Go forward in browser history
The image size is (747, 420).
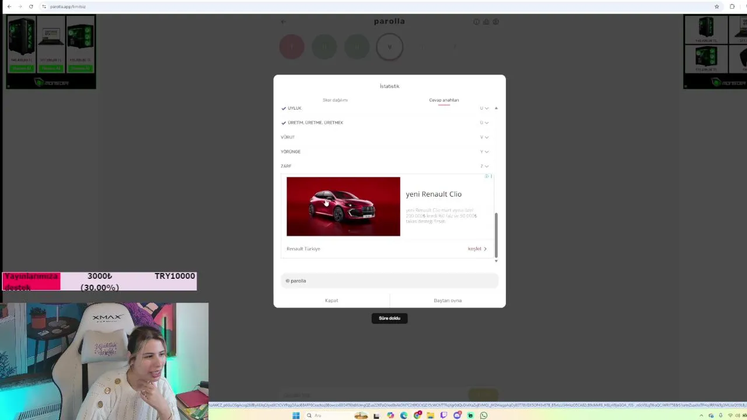(20, 6)
